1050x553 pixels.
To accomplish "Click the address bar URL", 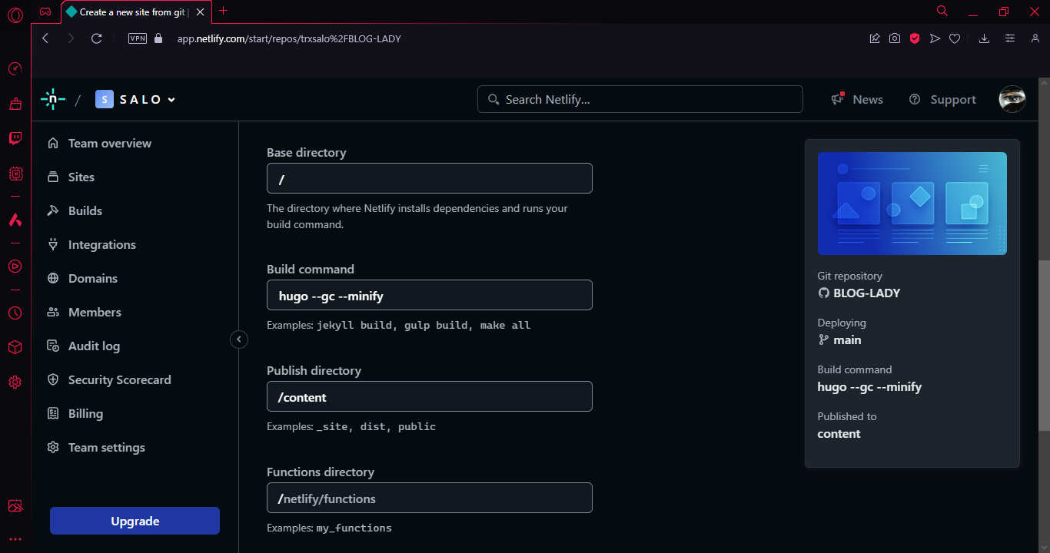I will [289, 38].
